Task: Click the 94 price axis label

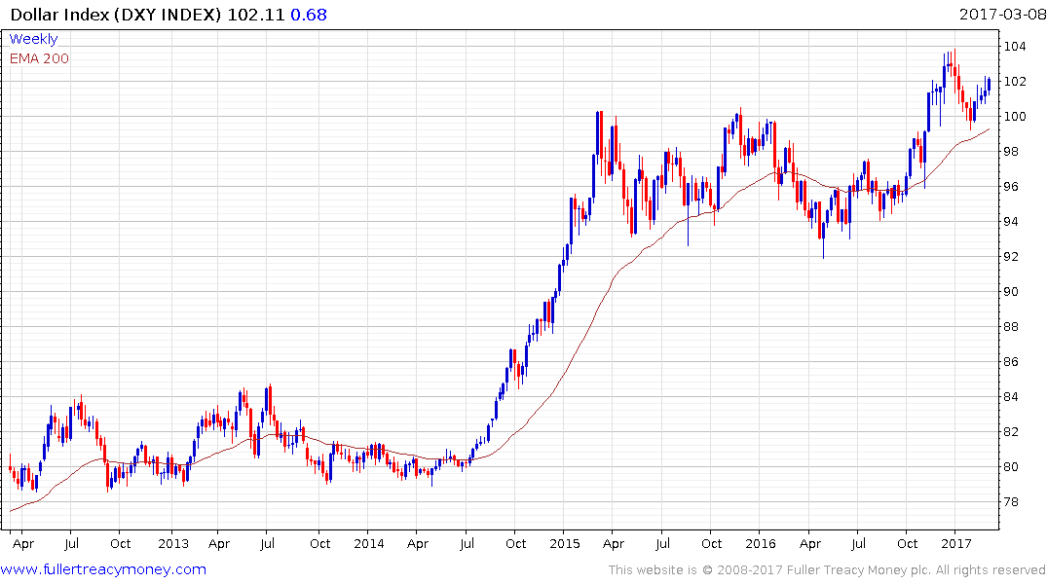Action: pos(1012,222)
